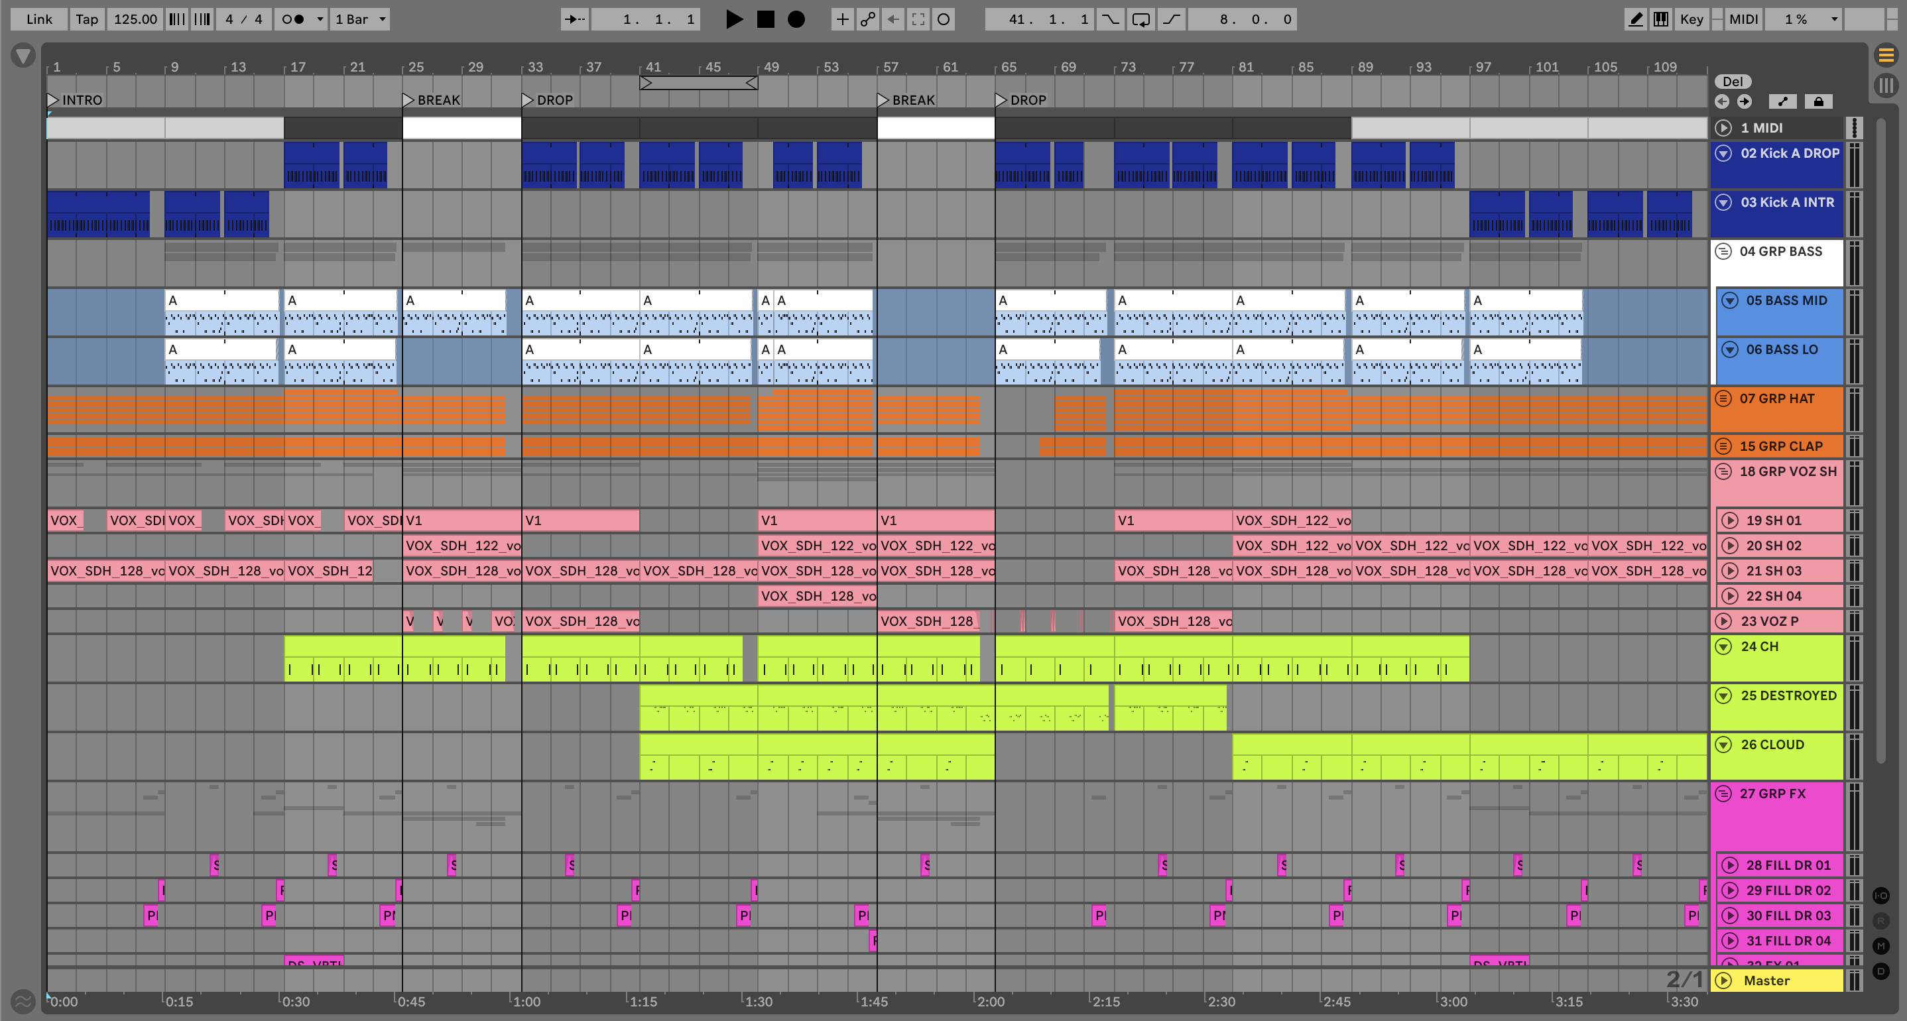Unfold the 02 Kick A DROP track
The height and width of the screenshot is (1021, 1907).
(1723, 153)
